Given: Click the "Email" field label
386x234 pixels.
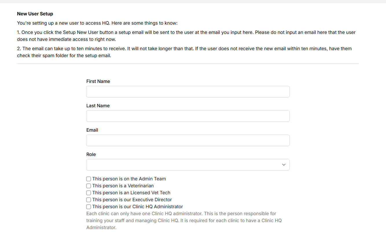Looking at the screenshot, I should 92,130.
